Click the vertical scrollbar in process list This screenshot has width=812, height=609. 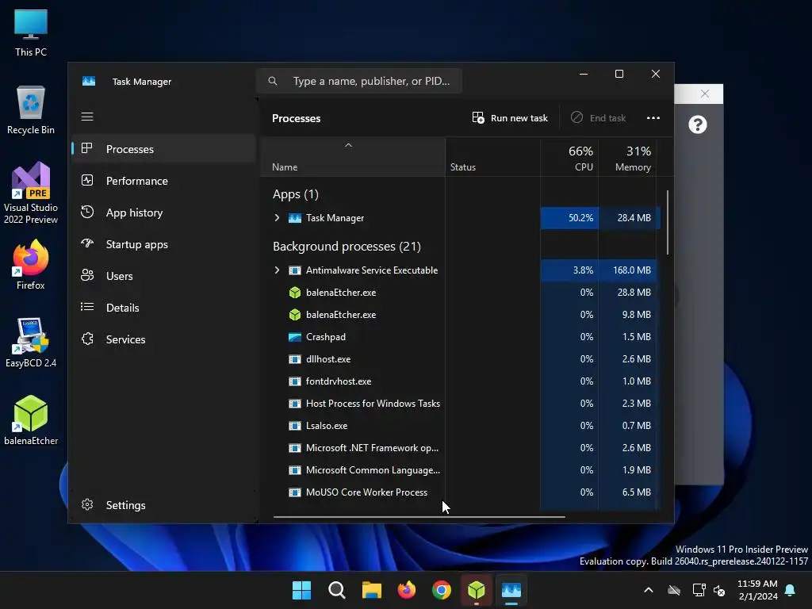667,223
